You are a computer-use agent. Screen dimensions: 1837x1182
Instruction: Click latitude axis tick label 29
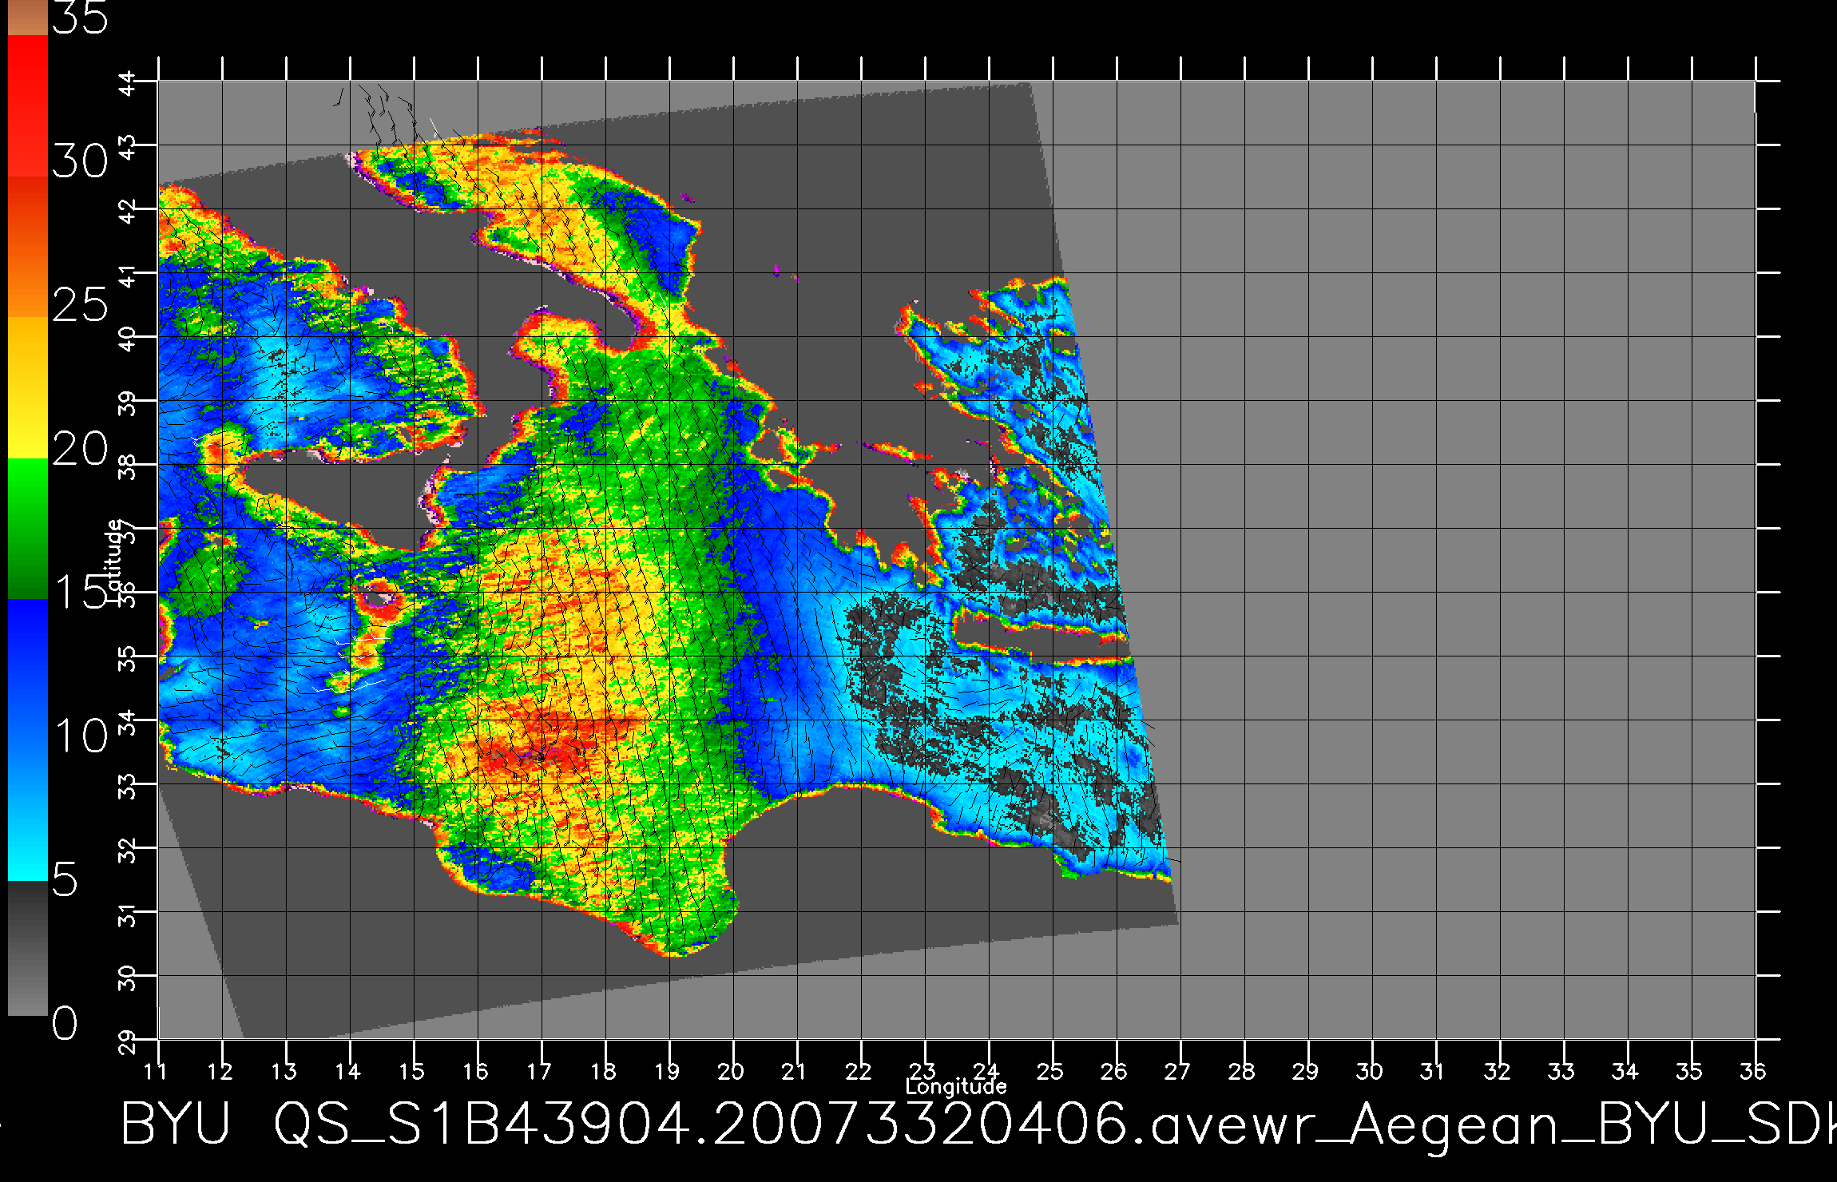(x=129, y=1041)
